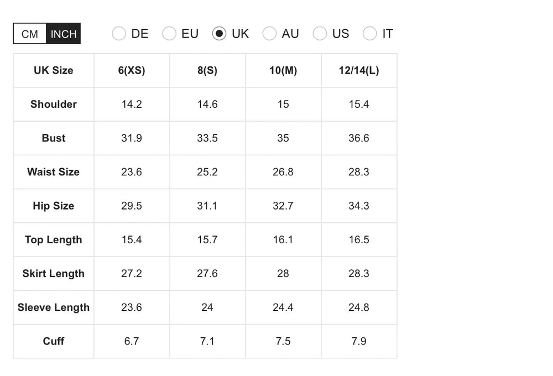Click the 8(S) column header

[x=208, y=71]
